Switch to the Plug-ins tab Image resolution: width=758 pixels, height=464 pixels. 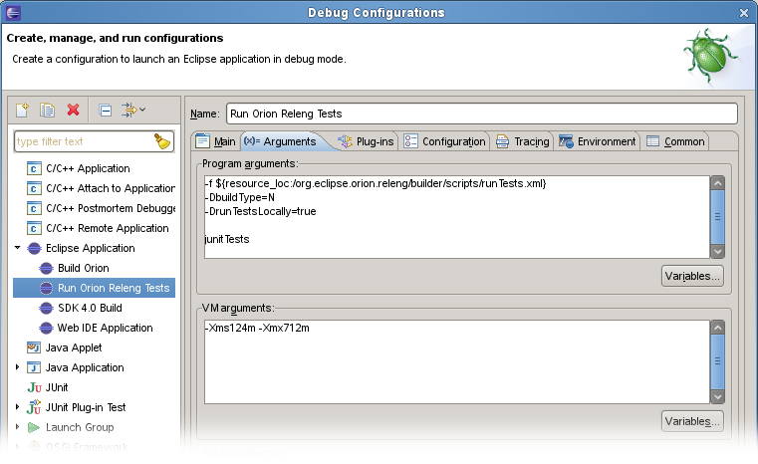pos(366,141)
